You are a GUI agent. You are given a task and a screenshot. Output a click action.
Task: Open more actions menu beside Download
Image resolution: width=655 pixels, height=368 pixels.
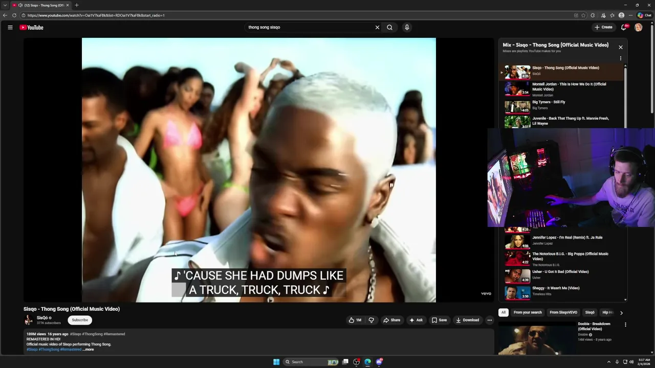[489, 320]
